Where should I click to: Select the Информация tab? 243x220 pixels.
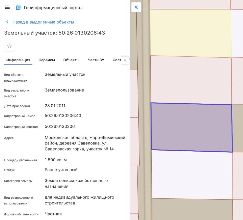click(18, 60)
